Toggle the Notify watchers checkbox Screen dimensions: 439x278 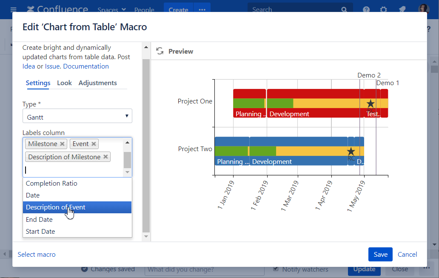pyautogui.click(x=276, y=269)
